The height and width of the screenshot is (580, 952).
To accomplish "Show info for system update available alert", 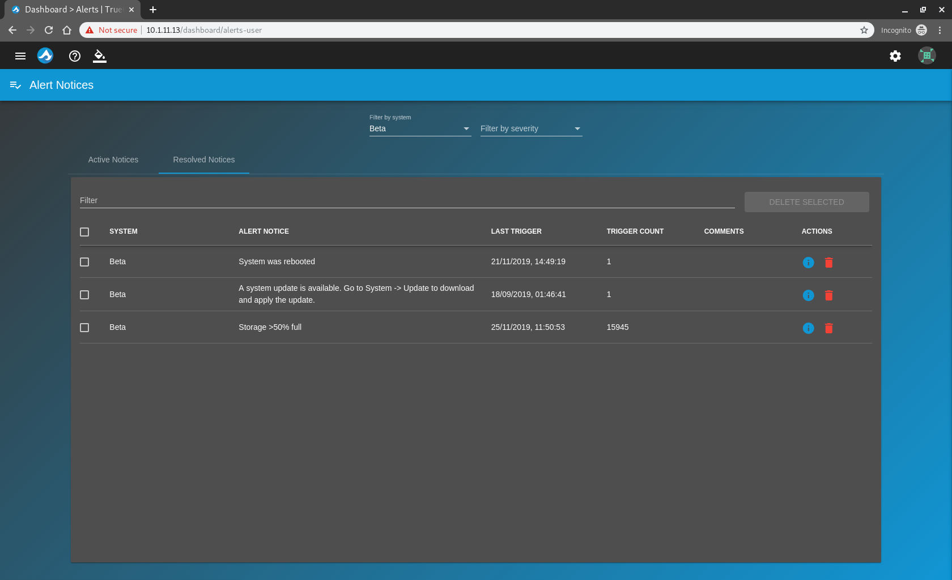I will pyautogui.click(x=809, y=295).
